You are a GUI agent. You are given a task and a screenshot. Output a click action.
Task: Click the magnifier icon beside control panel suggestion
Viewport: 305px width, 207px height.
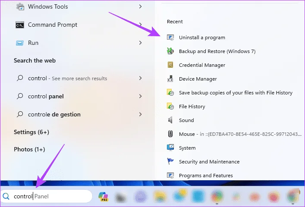[x=20, y=96]
